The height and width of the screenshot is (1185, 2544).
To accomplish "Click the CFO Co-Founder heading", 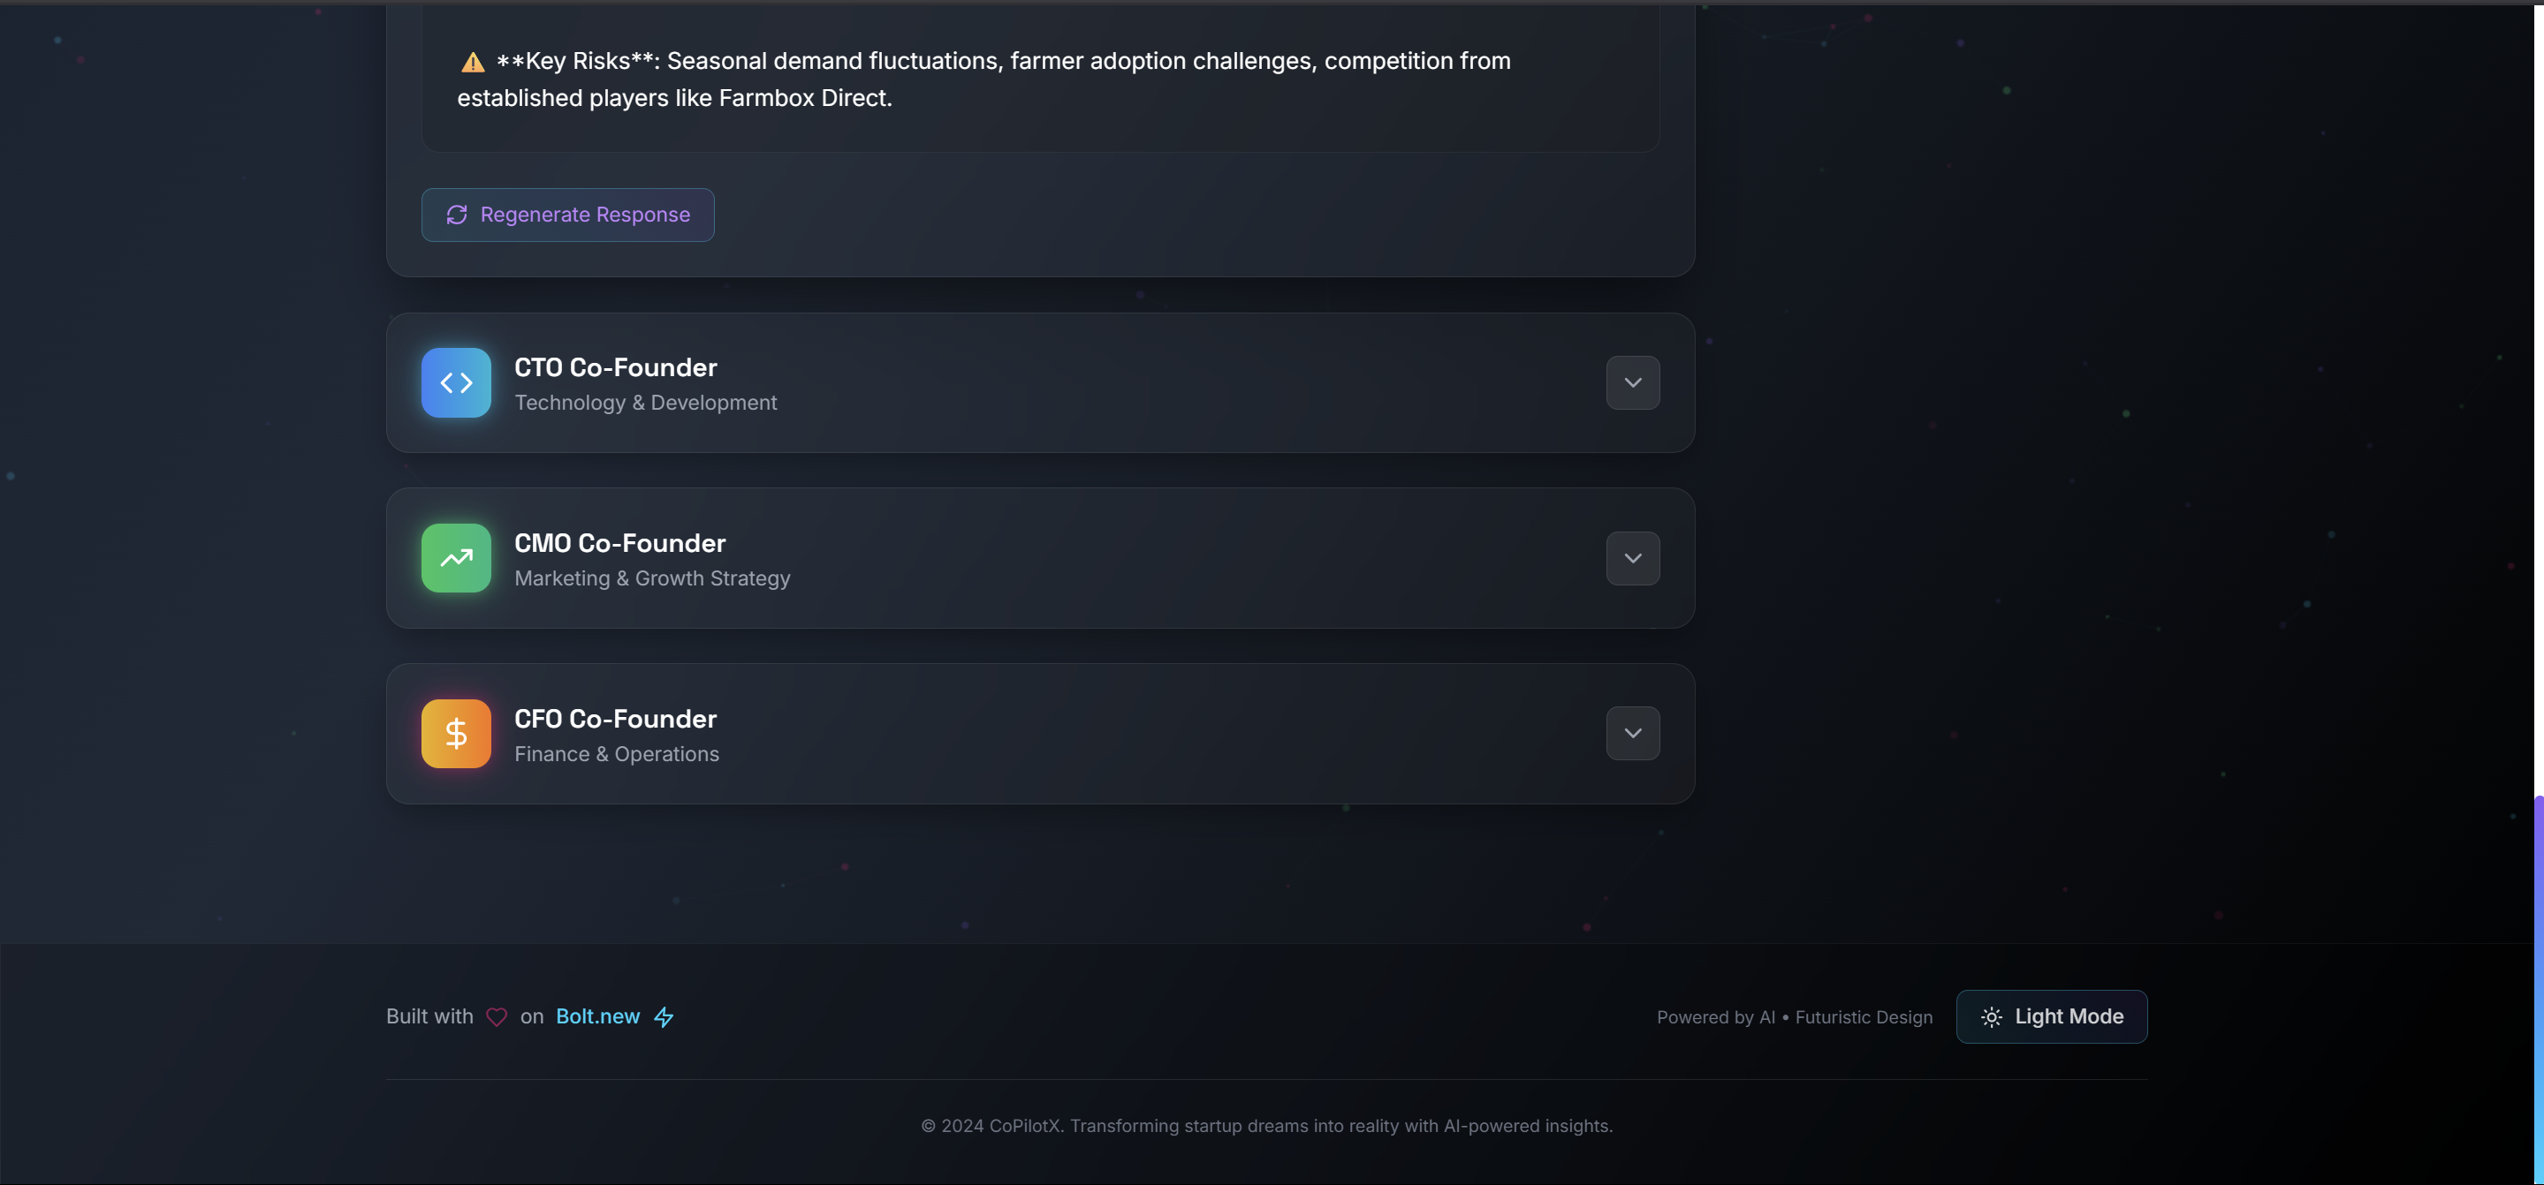I will pos(615,718).
